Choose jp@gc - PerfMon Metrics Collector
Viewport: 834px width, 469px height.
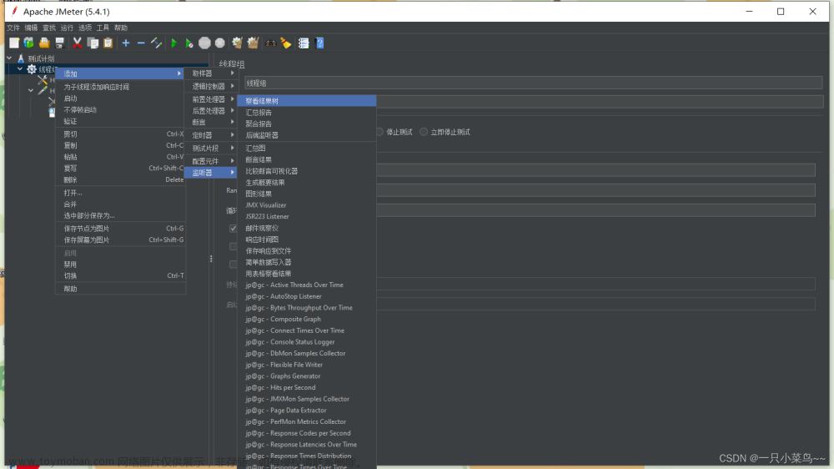(307, 421)
